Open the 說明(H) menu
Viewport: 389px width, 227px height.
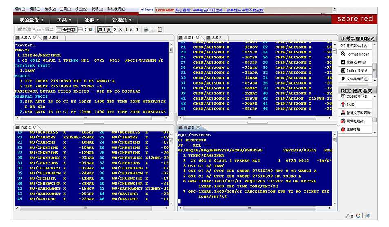(97, 9)
